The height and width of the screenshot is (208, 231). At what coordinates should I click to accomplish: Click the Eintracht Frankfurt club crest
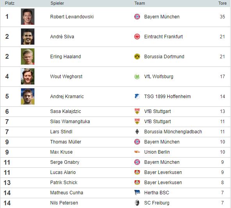(137, 37)
